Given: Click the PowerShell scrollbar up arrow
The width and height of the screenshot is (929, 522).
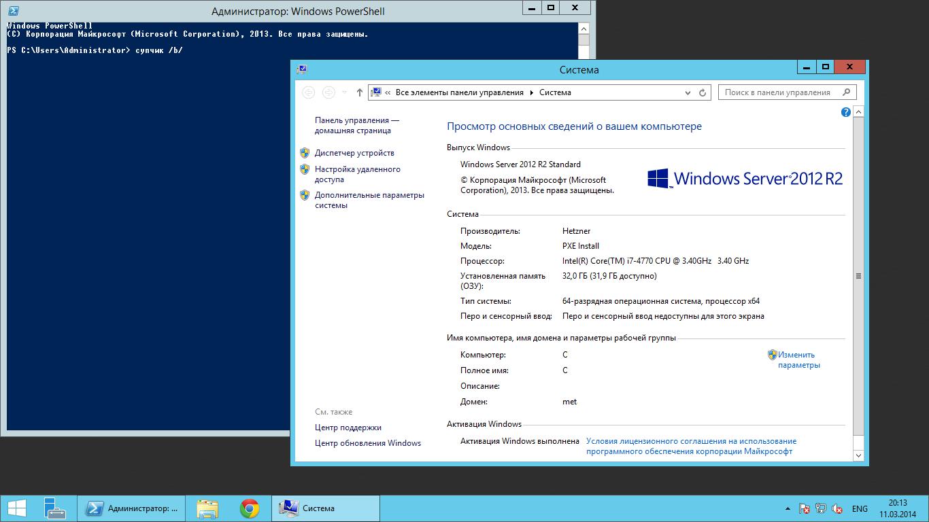Looking at the screenshot, I should [584, 29].
